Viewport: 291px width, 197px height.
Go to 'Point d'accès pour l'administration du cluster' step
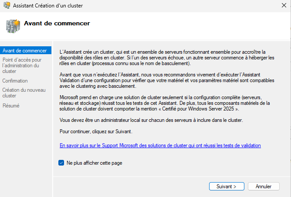click(x=22, y=65)
